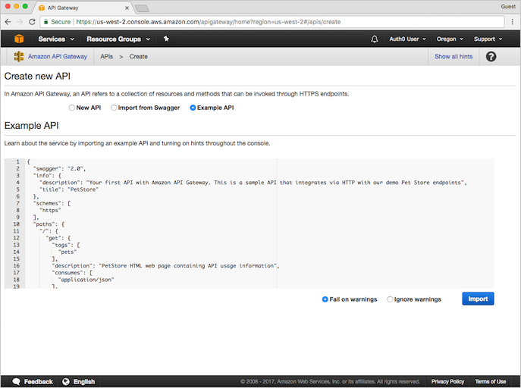Select the New API radio button
This screenshot has height=388, width=521.
[72, 108]
